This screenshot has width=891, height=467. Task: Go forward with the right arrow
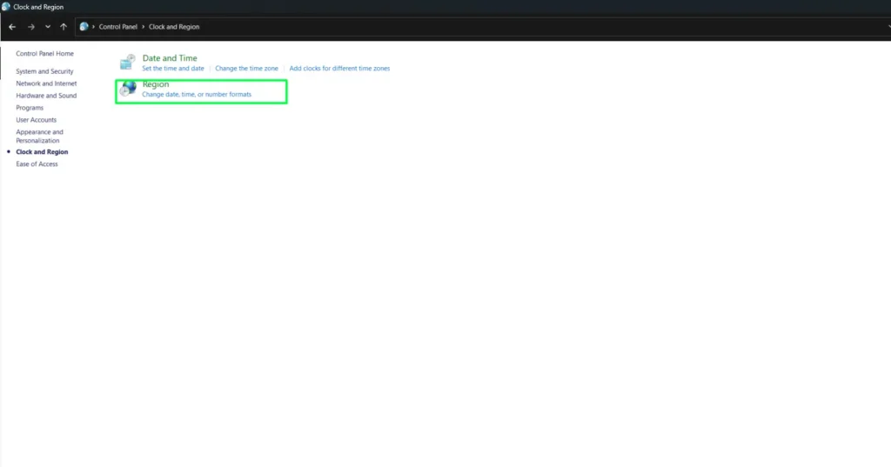pyautogui.click(x=30, y=27)
